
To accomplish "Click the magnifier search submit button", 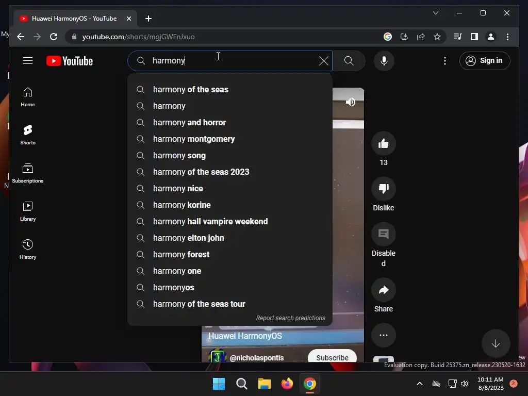I will click(x=349, y=61).
